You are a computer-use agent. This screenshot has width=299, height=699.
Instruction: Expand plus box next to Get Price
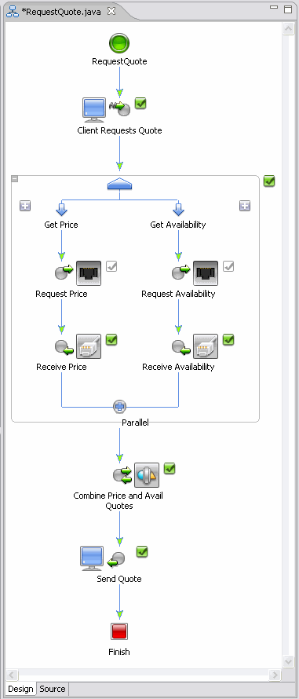tap(25, 206)
